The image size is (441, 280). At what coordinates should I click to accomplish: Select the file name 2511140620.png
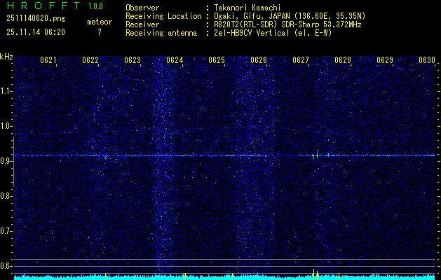tap(36, 19)
